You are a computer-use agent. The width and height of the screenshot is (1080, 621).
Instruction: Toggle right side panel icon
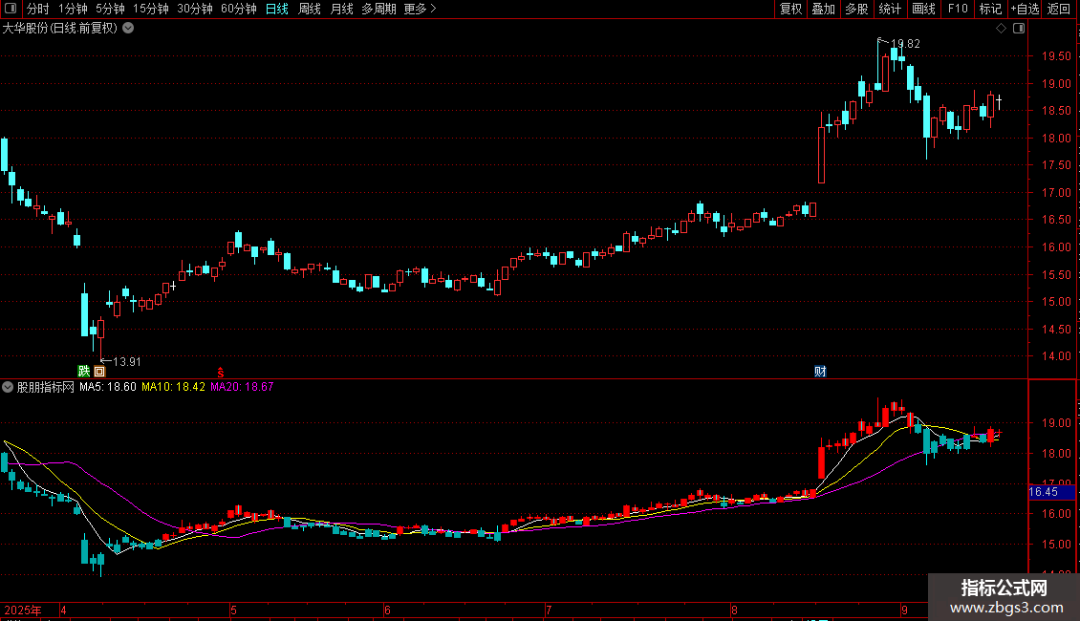[1019, 29]
